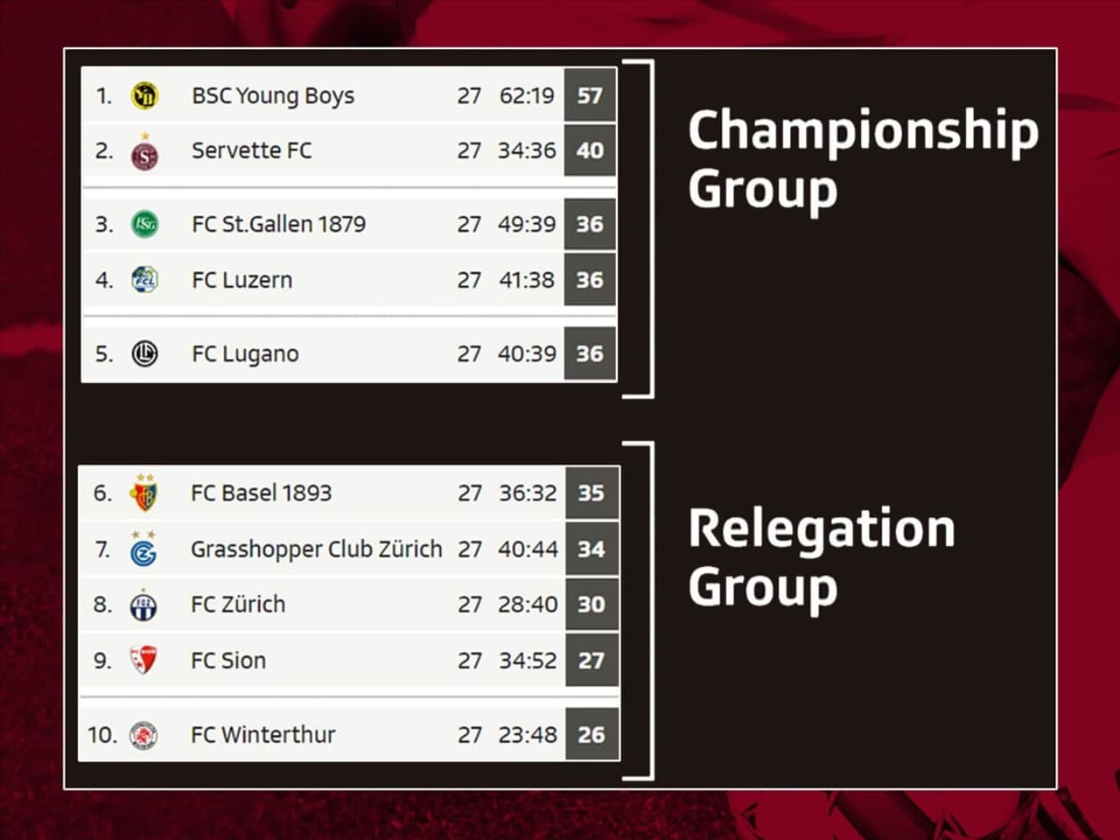Select FC Sion's 34:52 goal record
Viewport: 1120px width, 840px height.
(x=528, y=660)
